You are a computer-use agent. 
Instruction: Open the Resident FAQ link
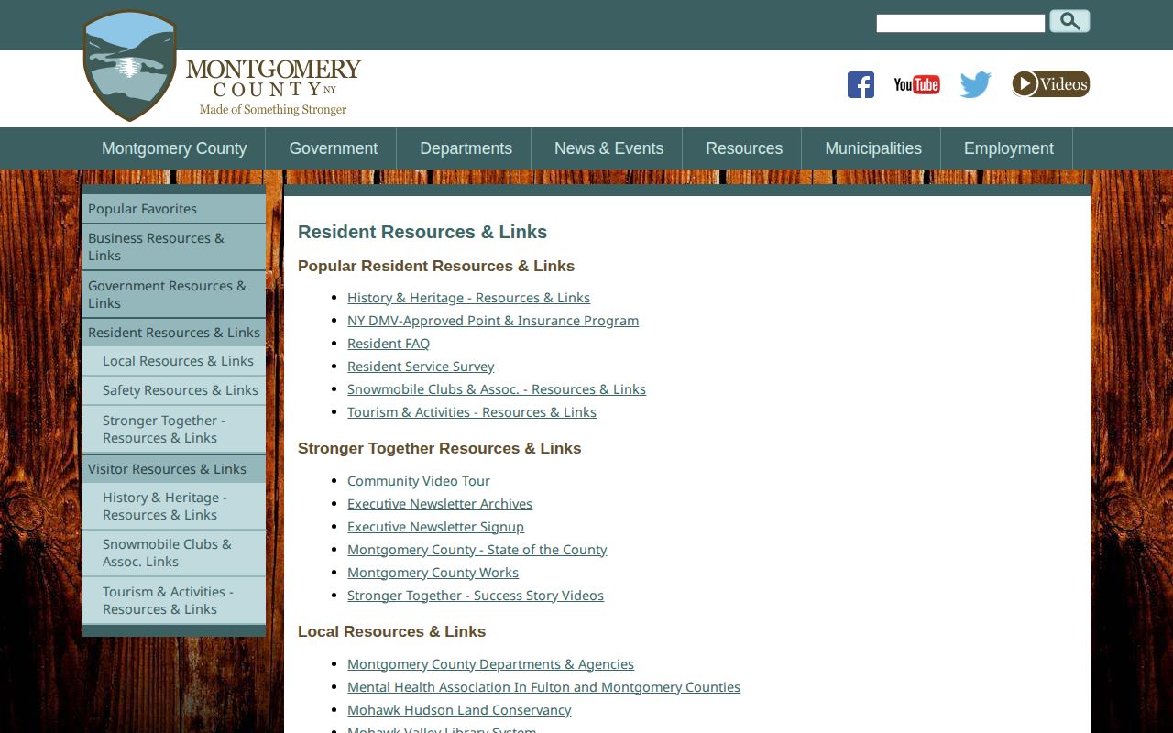point(389,344)
